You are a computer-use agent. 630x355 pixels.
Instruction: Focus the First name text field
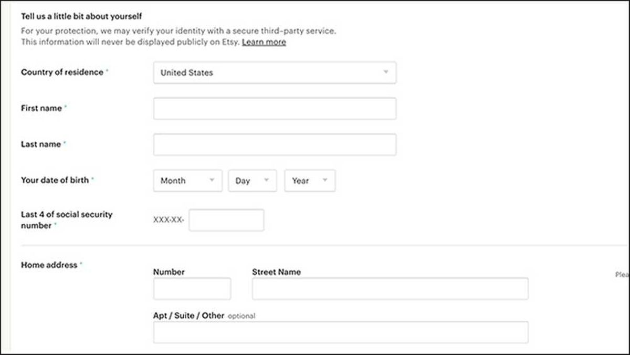pos(275,109)
